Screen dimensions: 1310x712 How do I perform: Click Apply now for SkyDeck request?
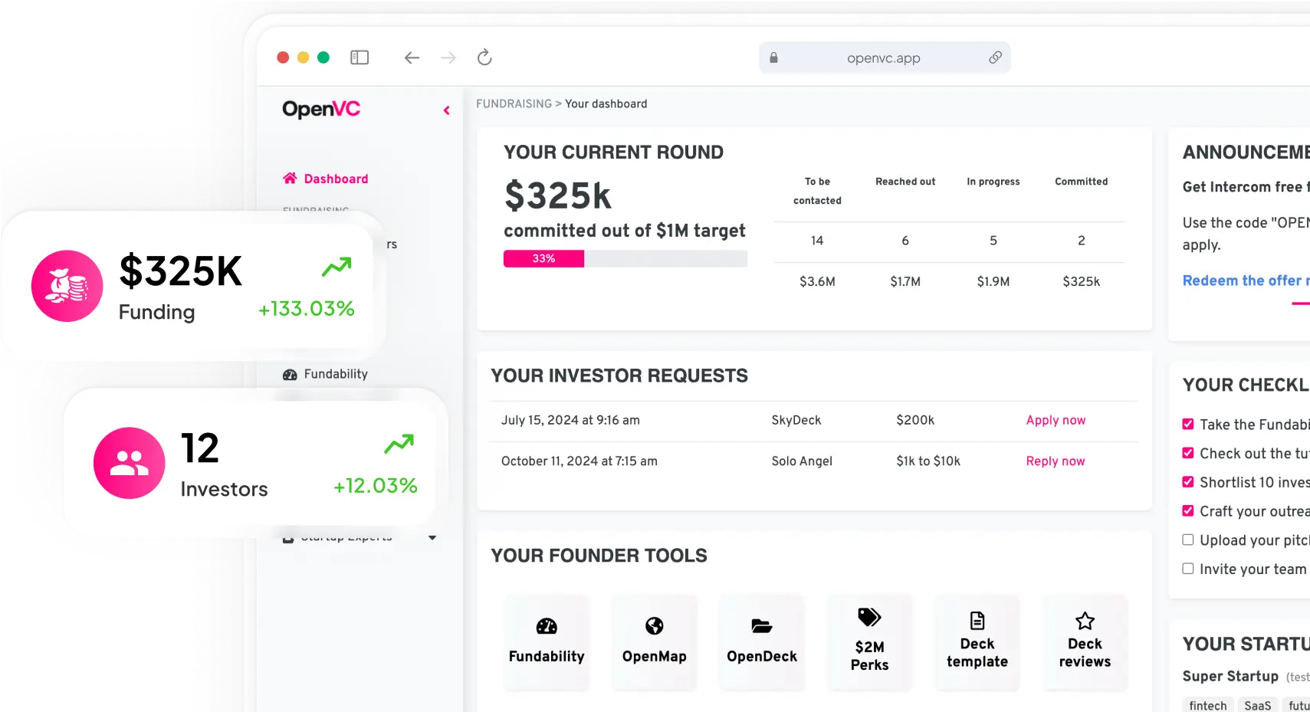point(1056,420)
